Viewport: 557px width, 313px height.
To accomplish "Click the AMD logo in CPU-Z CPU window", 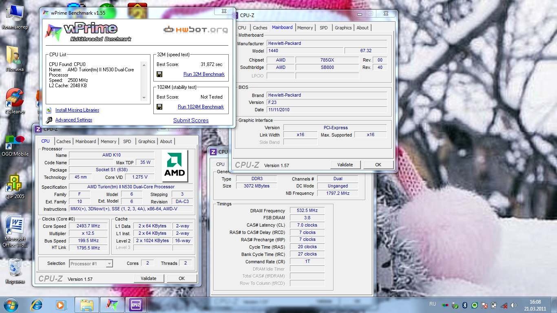I will (175, 165).
